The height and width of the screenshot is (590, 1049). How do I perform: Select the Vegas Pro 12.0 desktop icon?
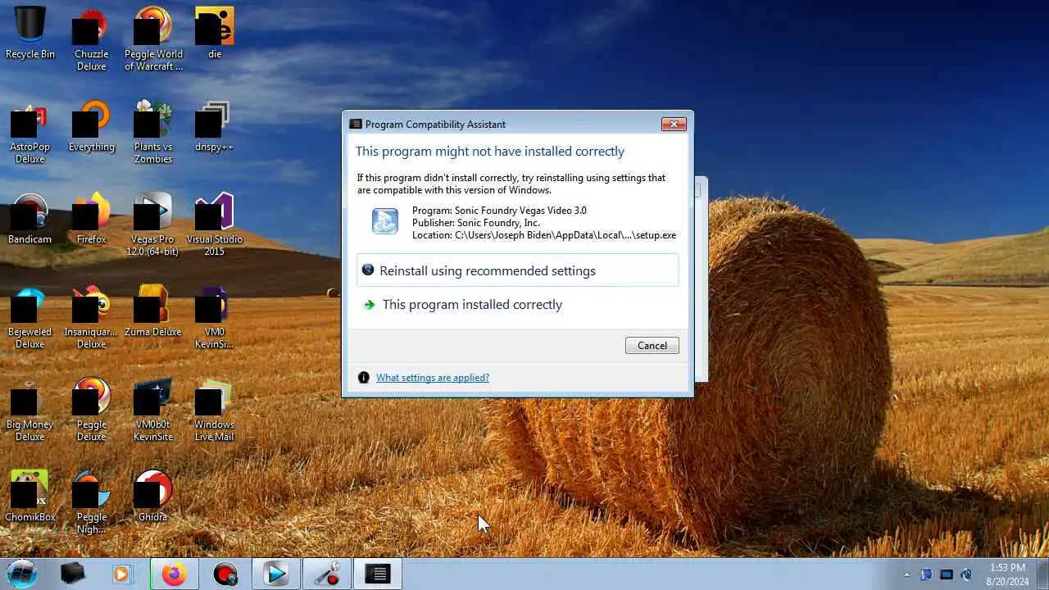[x=153, y=225]
